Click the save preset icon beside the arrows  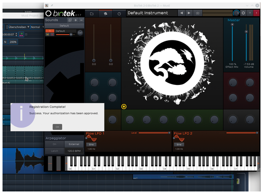click(x=198, y=13)
